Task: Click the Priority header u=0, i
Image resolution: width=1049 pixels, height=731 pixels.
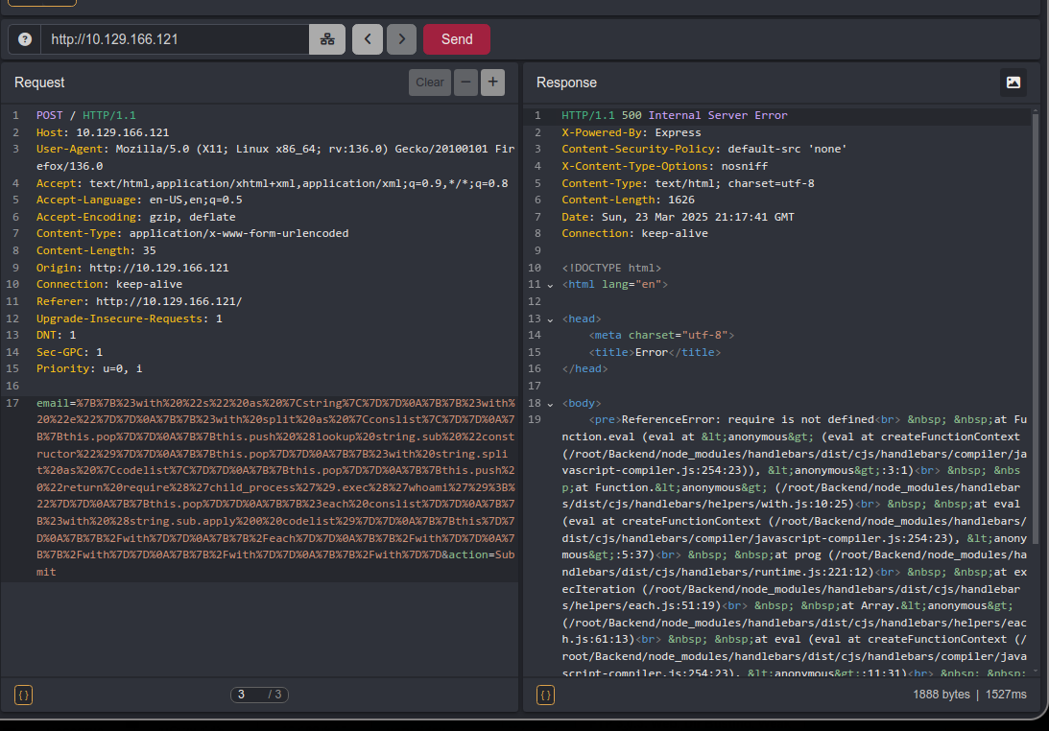Action: click(x=89, y=368)
